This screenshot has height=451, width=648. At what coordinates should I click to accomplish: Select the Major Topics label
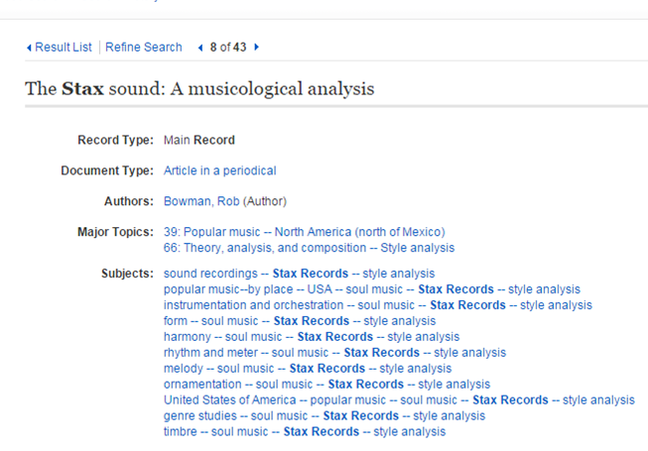[116, 232]
